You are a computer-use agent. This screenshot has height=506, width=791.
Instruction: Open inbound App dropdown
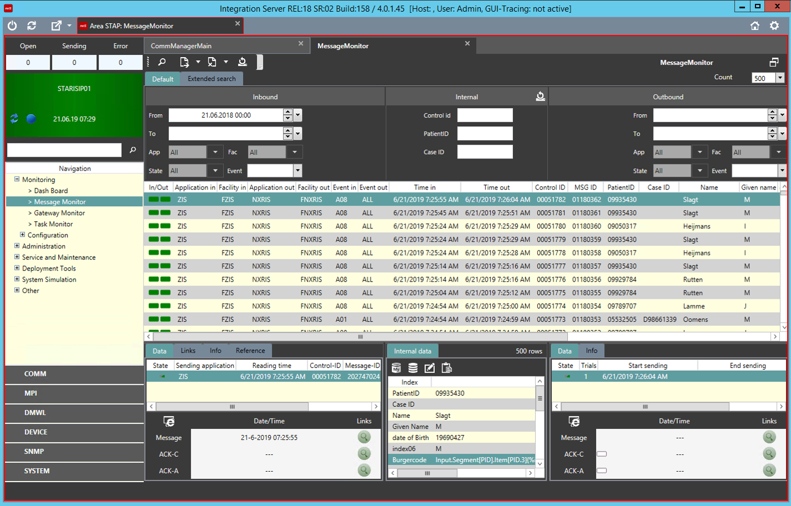click(215, 152)
